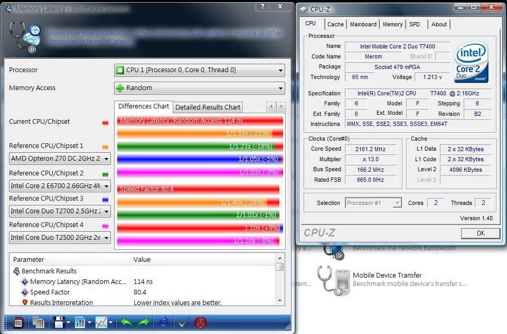Click the Parameter column header
The height and width of the screenshot is (334, 507).
pos(70,259)
